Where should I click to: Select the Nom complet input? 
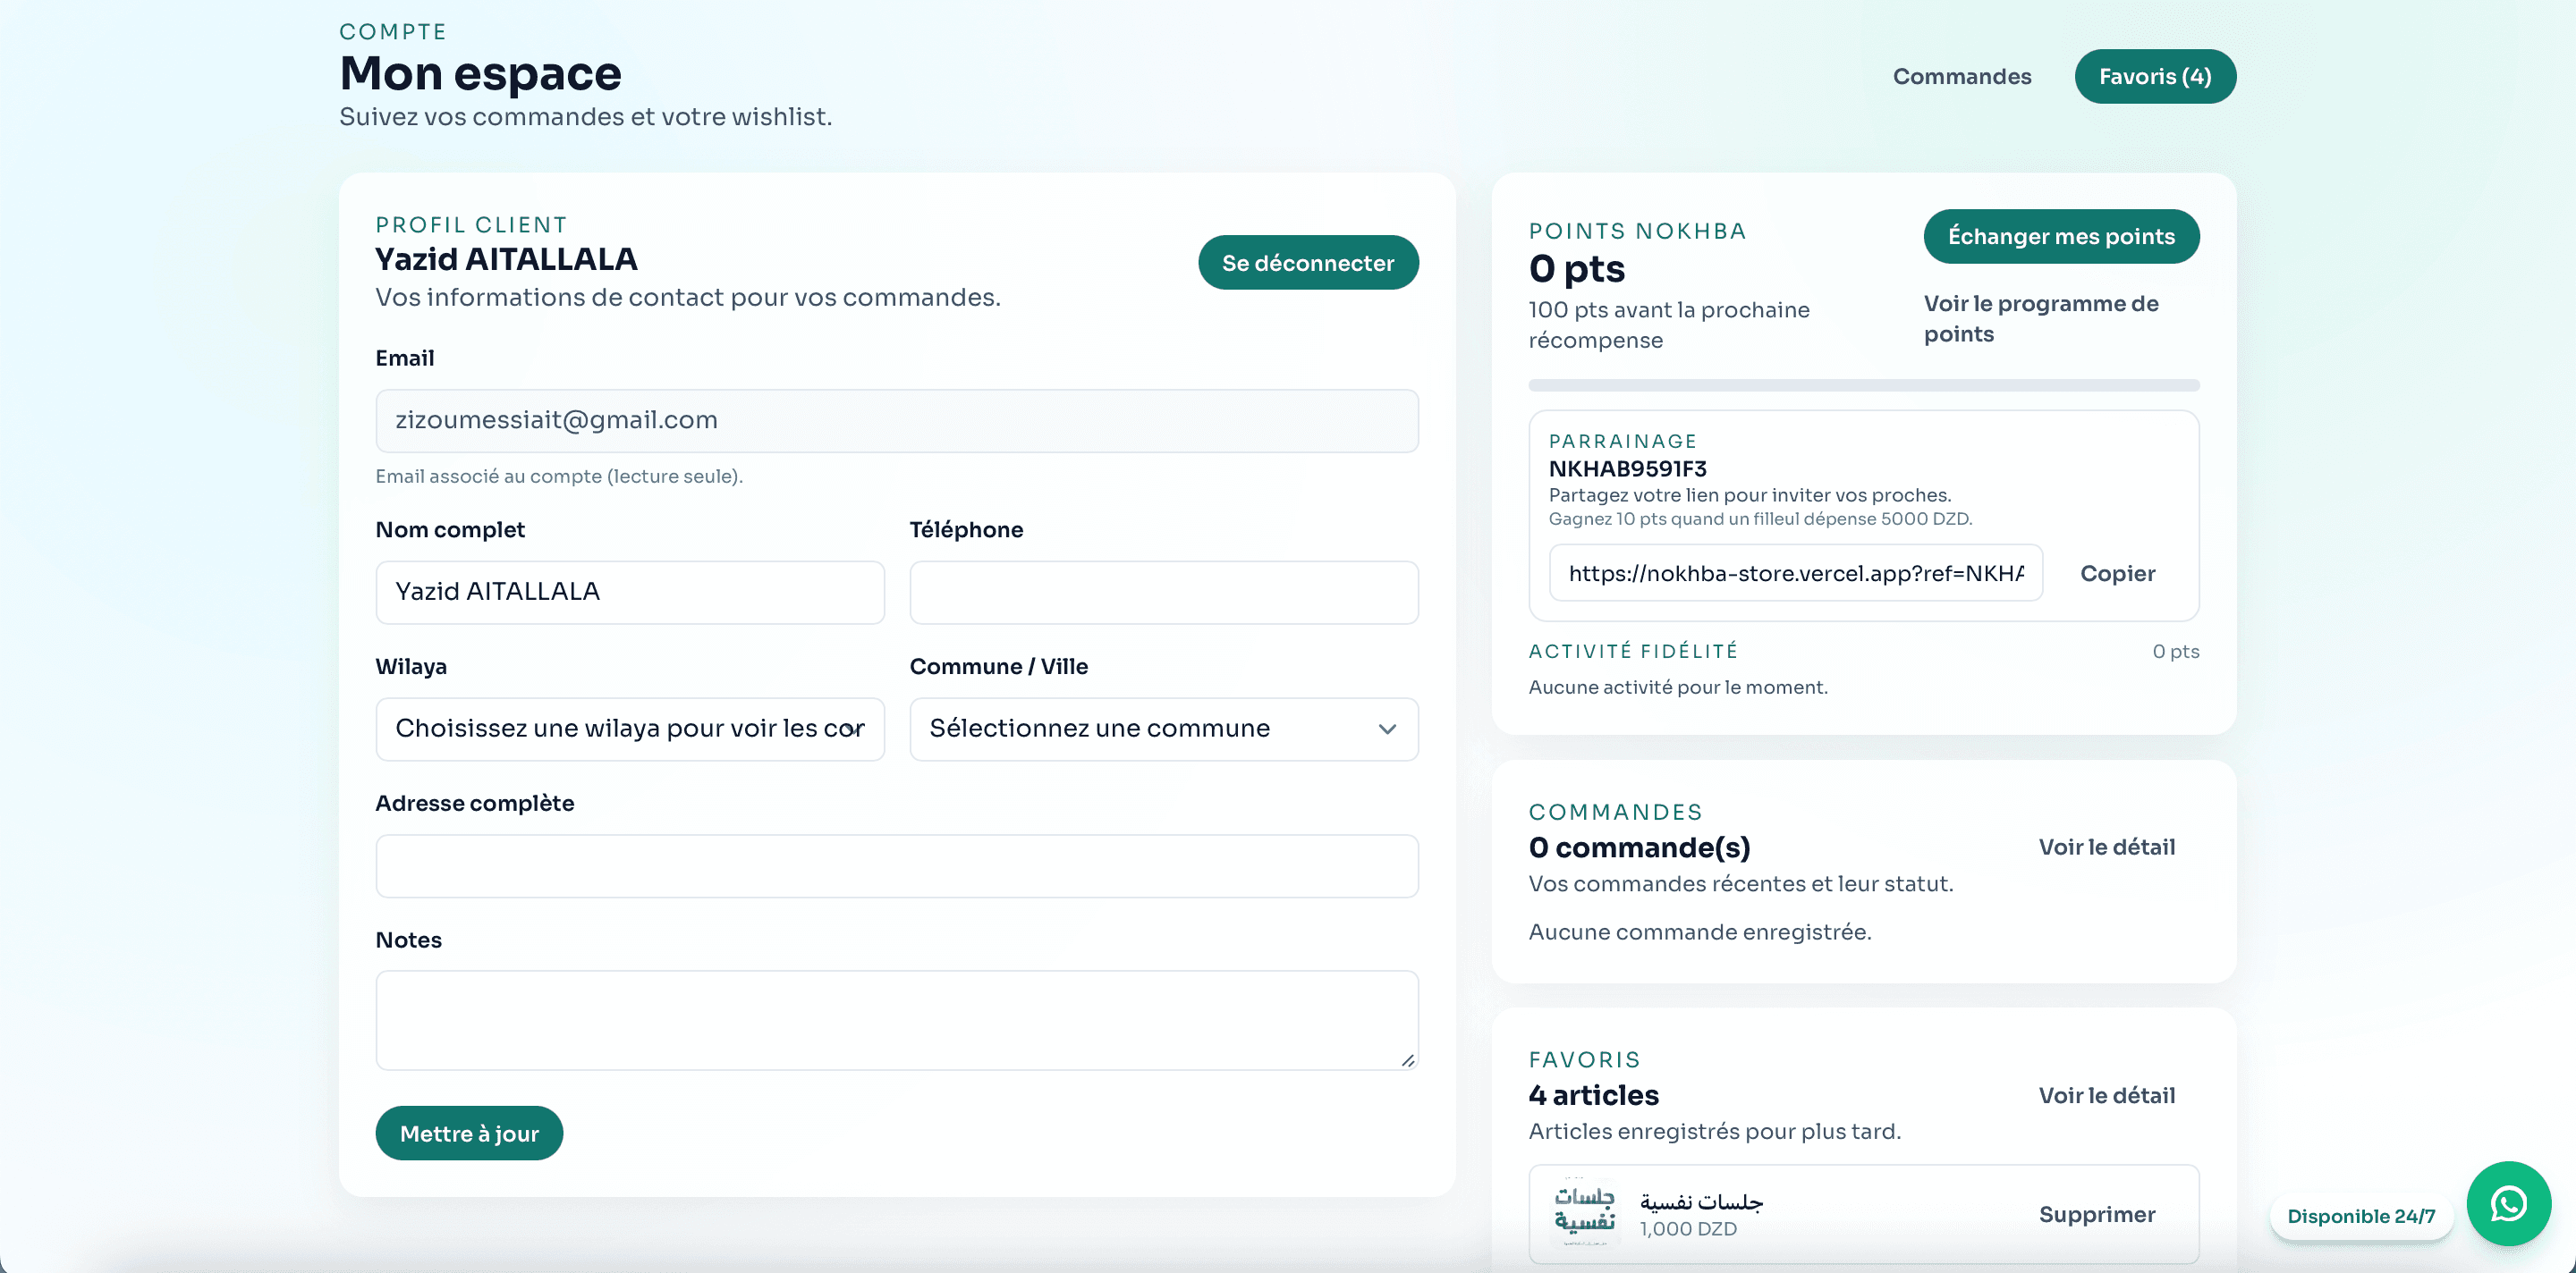click(x=630, y=592)
